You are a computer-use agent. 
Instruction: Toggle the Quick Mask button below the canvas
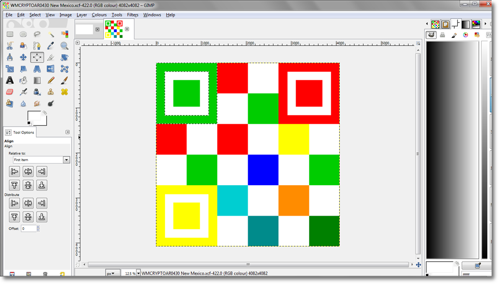[78, 265]
